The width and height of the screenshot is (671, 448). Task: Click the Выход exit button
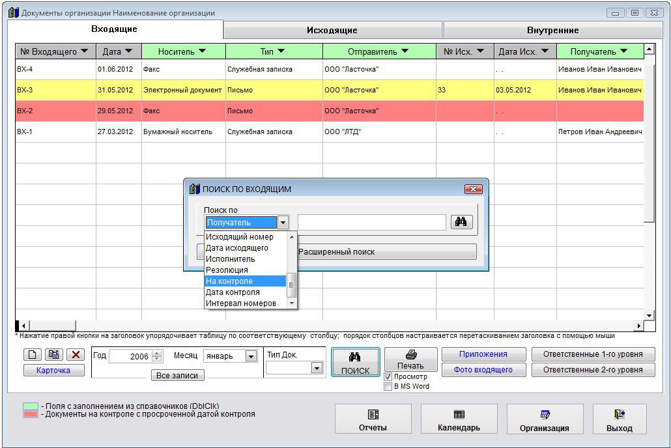tap(619, 419)
